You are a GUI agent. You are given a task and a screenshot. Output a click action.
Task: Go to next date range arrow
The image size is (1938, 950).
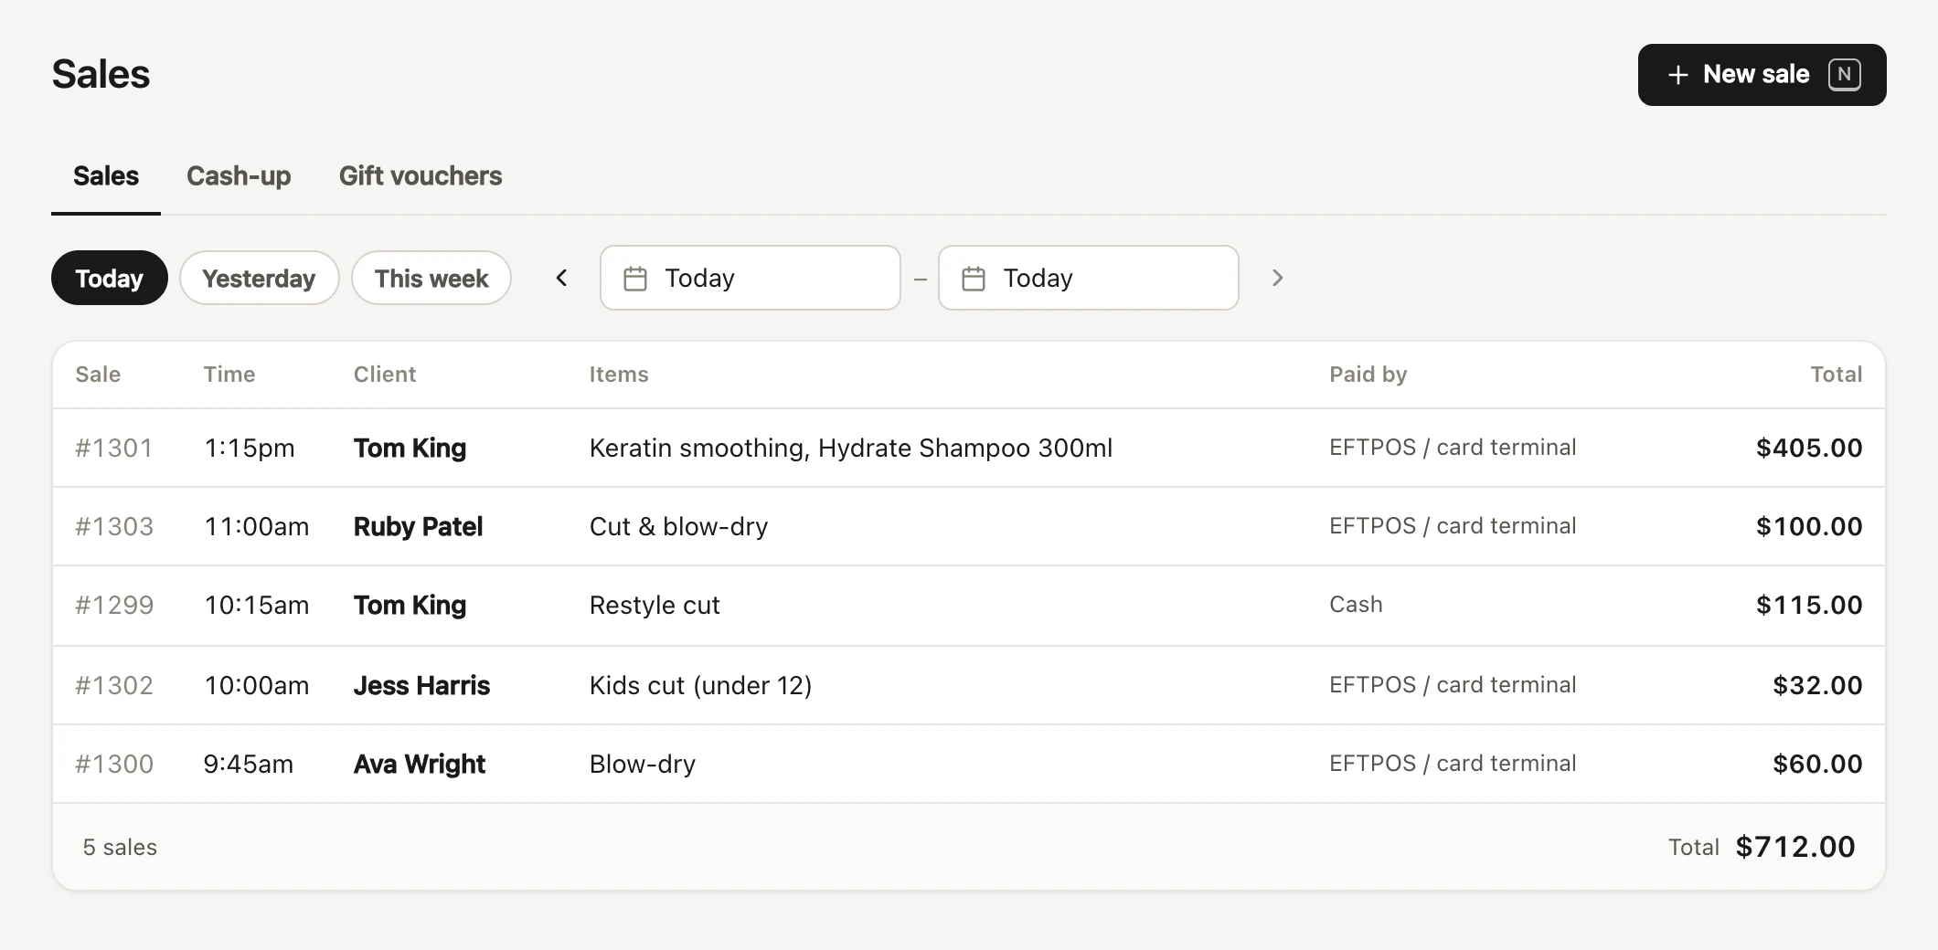[x=1278, y=278]
